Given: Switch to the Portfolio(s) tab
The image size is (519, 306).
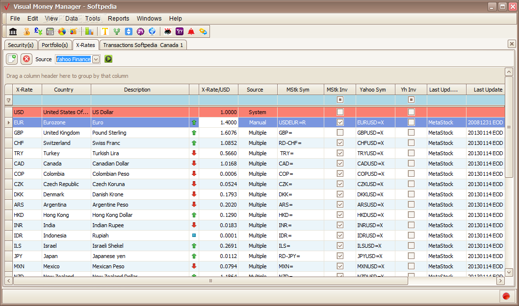Looking at the screenshot, I should tap(54, 45).
